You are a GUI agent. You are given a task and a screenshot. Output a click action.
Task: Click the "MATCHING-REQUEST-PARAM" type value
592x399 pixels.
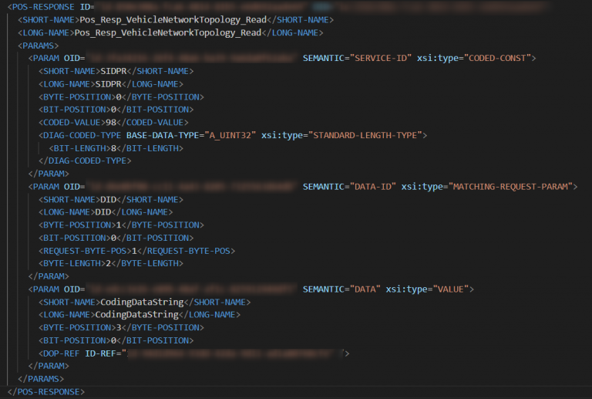(515, 187)
